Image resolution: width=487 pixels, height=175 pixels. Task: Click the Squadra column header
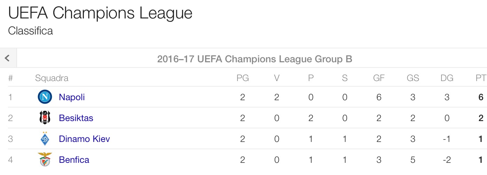pos(52,78)
